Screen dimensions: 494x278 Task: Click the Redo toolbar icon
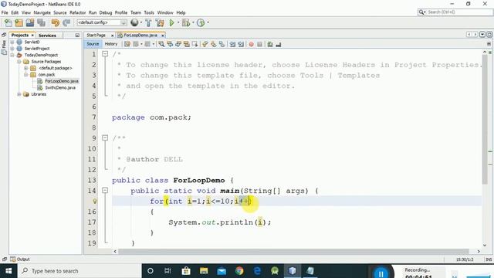[66, 22]
